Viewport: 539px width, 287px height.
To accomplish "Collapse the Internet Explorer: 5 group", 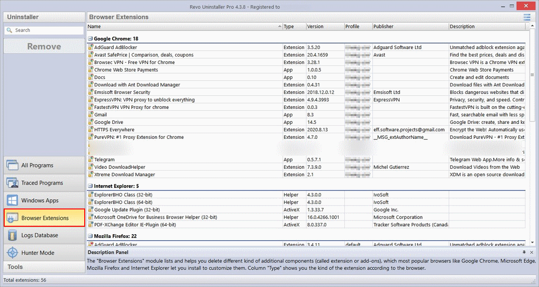I will click(x=90, y=186).
